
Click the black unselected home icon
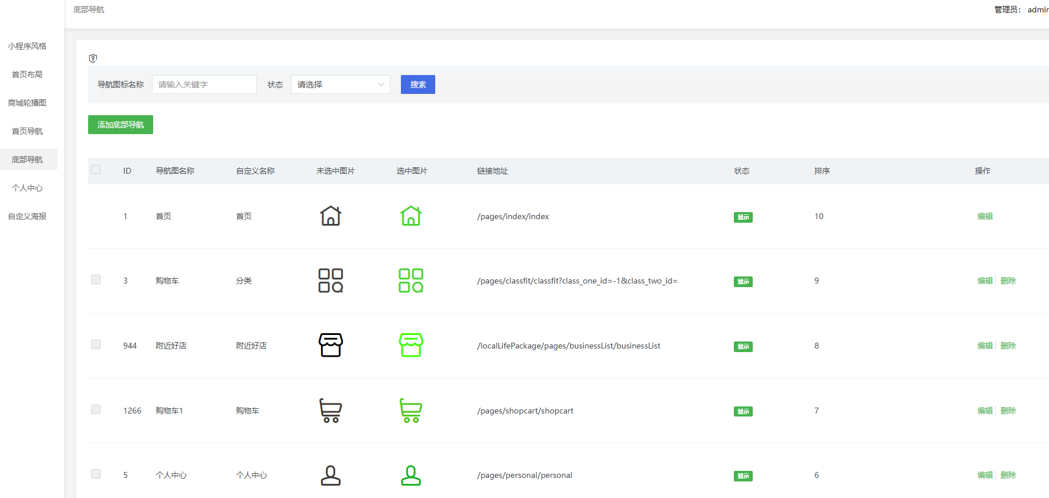pos(331,216)
